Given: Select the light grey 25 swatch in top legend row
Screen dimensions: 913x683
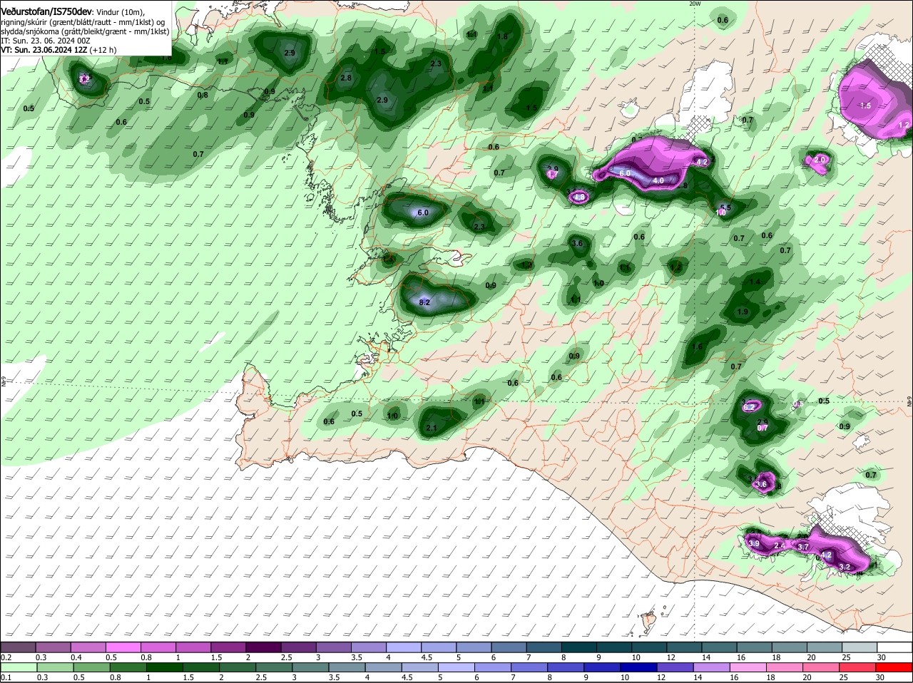Looking at the screenshot, I should [x=860, y=647].
